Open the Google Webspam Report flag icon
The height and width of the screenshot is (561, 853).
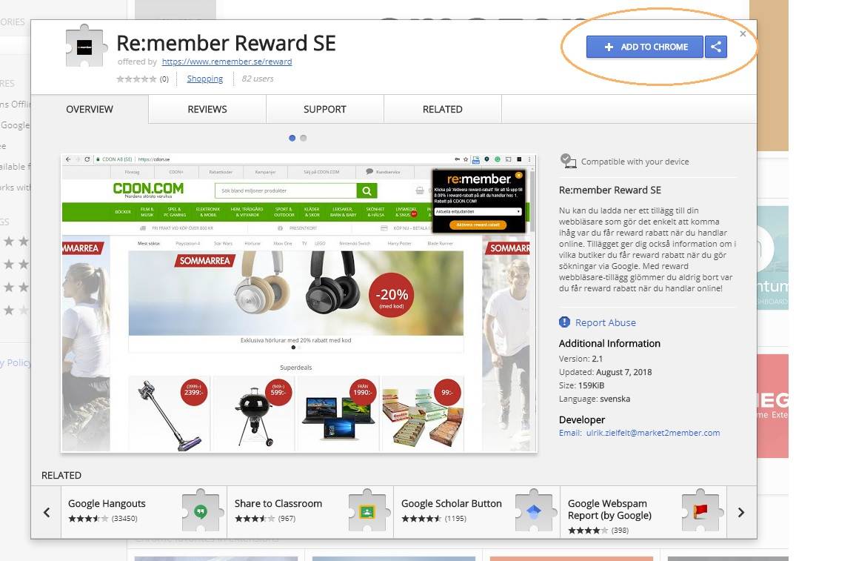pyautogui.click(x=701, y=511)
